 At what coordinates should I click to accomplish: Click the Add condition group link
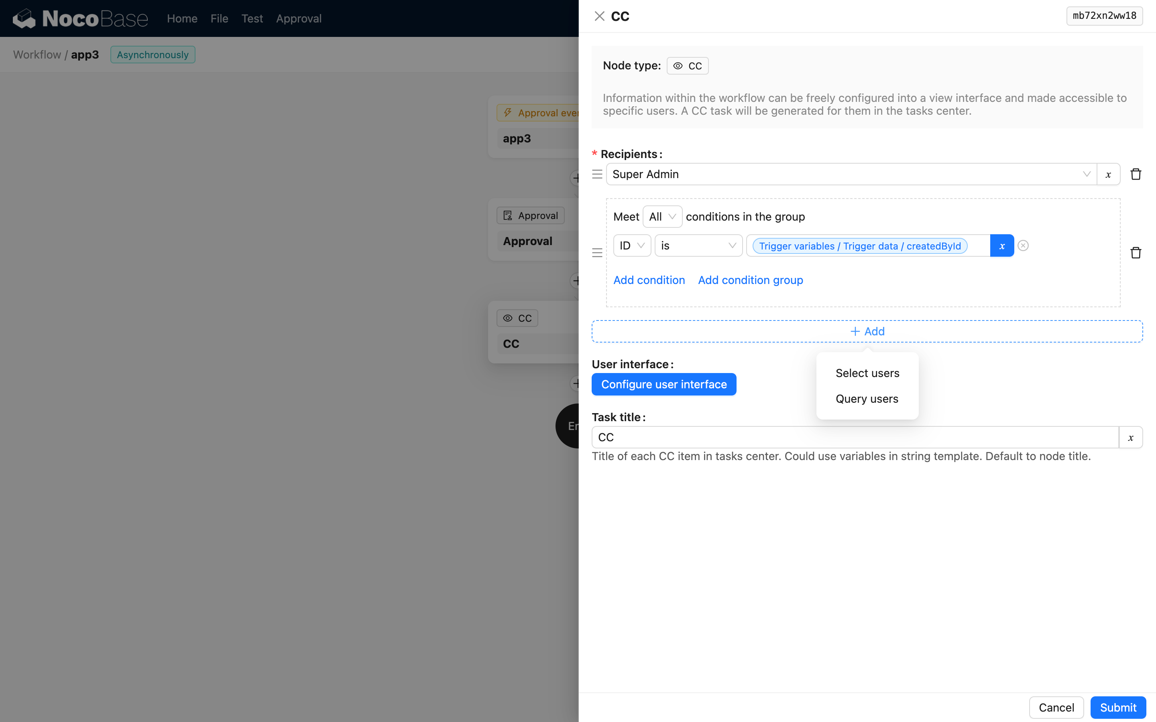[x=750, y=280]
